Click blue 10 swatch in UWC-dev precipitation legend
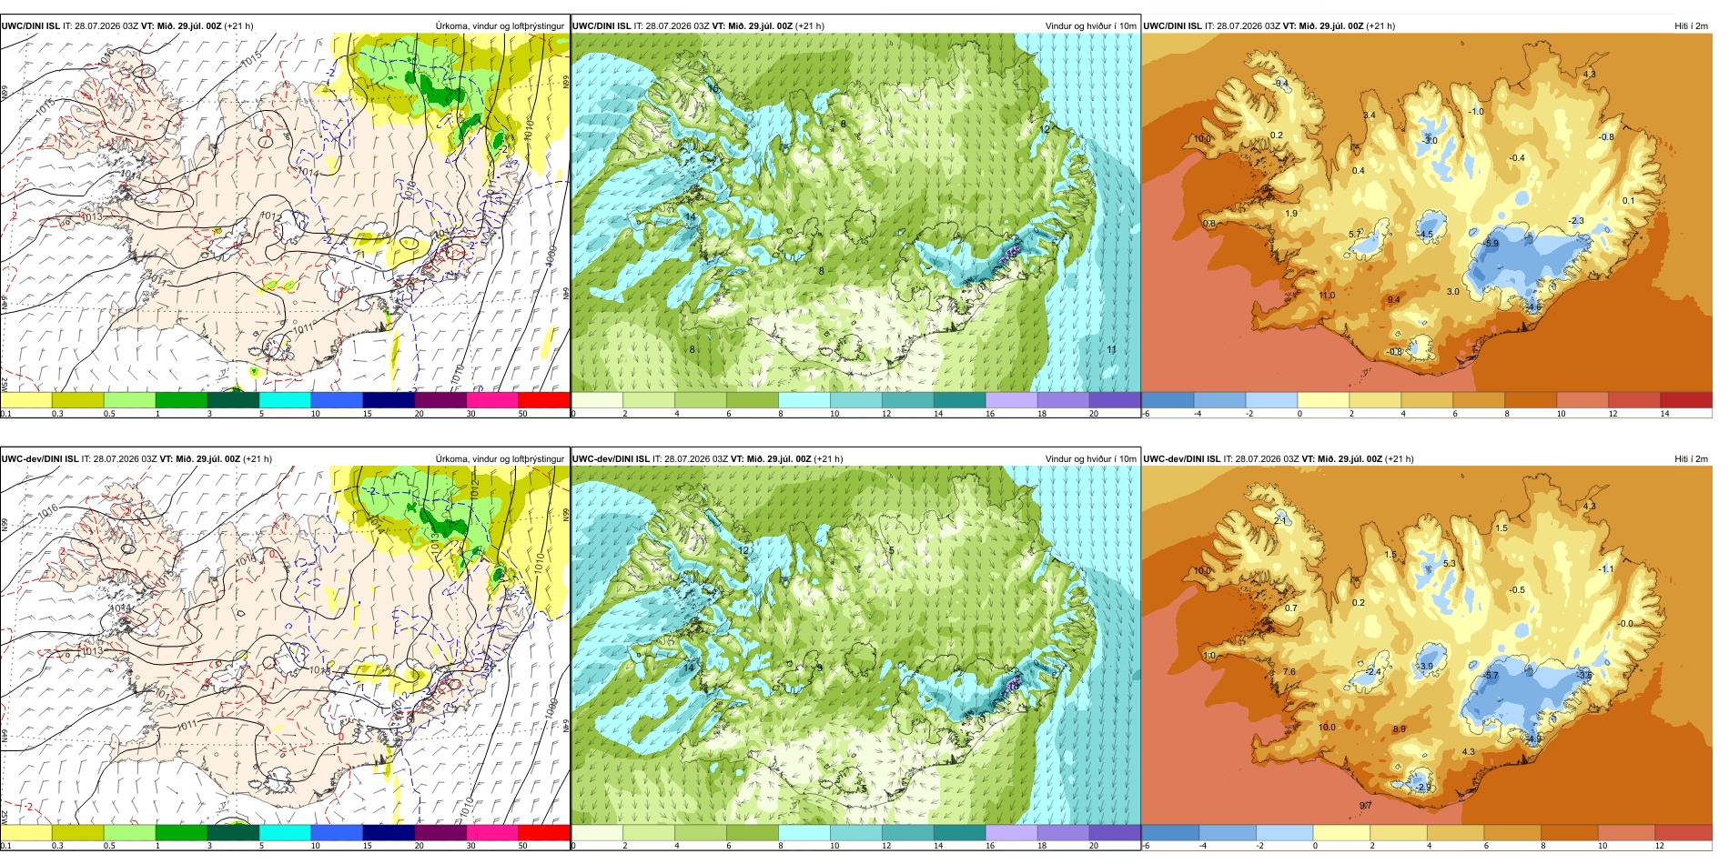 (x=337, y=832)
